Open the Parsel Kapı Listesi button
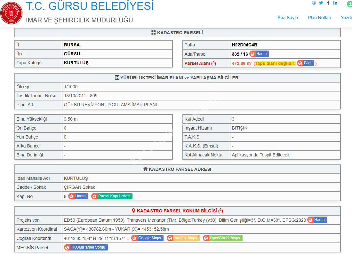 pyautogui.click(x=112, y=196)
